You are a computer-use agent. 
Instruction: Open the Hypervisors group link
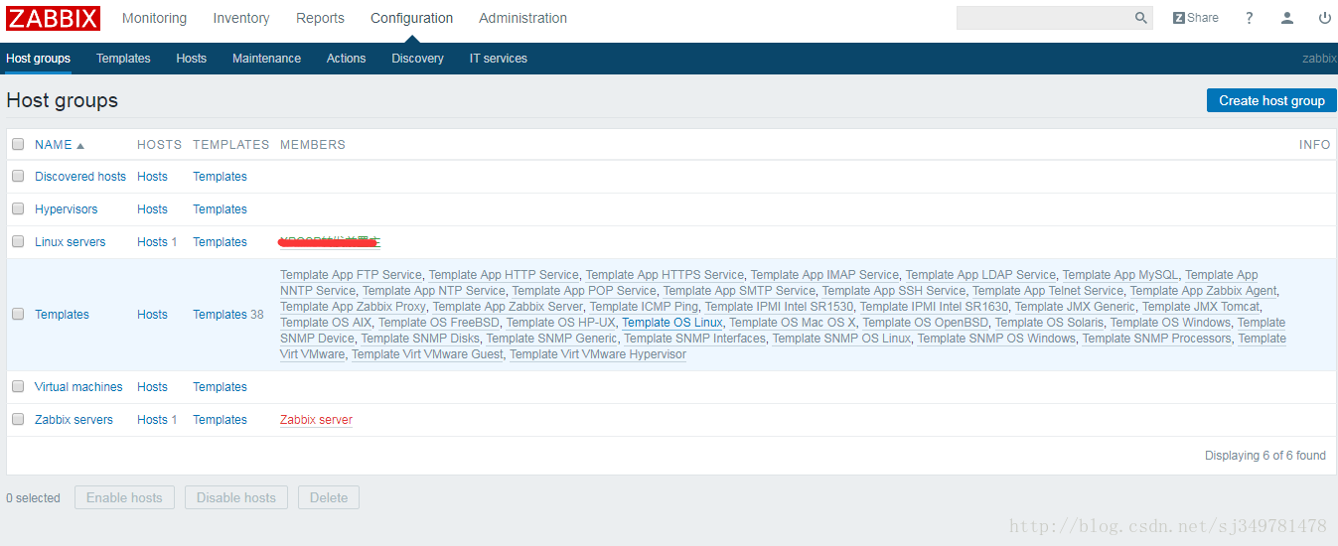(x=67, y=209)
